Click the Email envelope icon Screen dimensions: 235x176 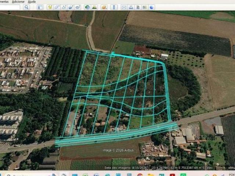pyautogui.click(x=124, y=7)
